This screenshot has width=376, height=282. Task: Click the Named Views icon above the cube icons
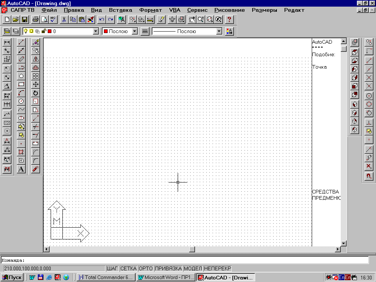354,43
